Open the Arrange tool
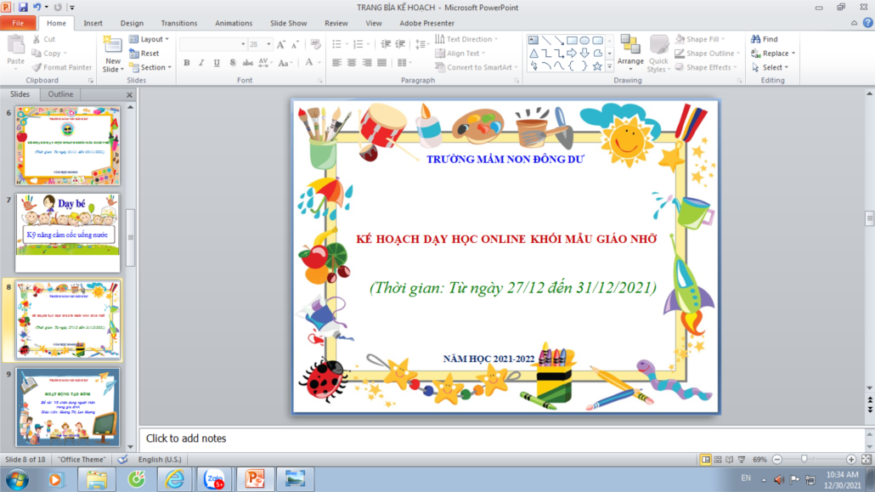875x492 pixels. 630,53
